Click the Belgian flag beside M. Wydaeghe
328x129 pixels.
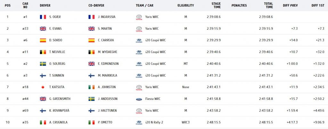pyautogui.click(x=91, y=52)
